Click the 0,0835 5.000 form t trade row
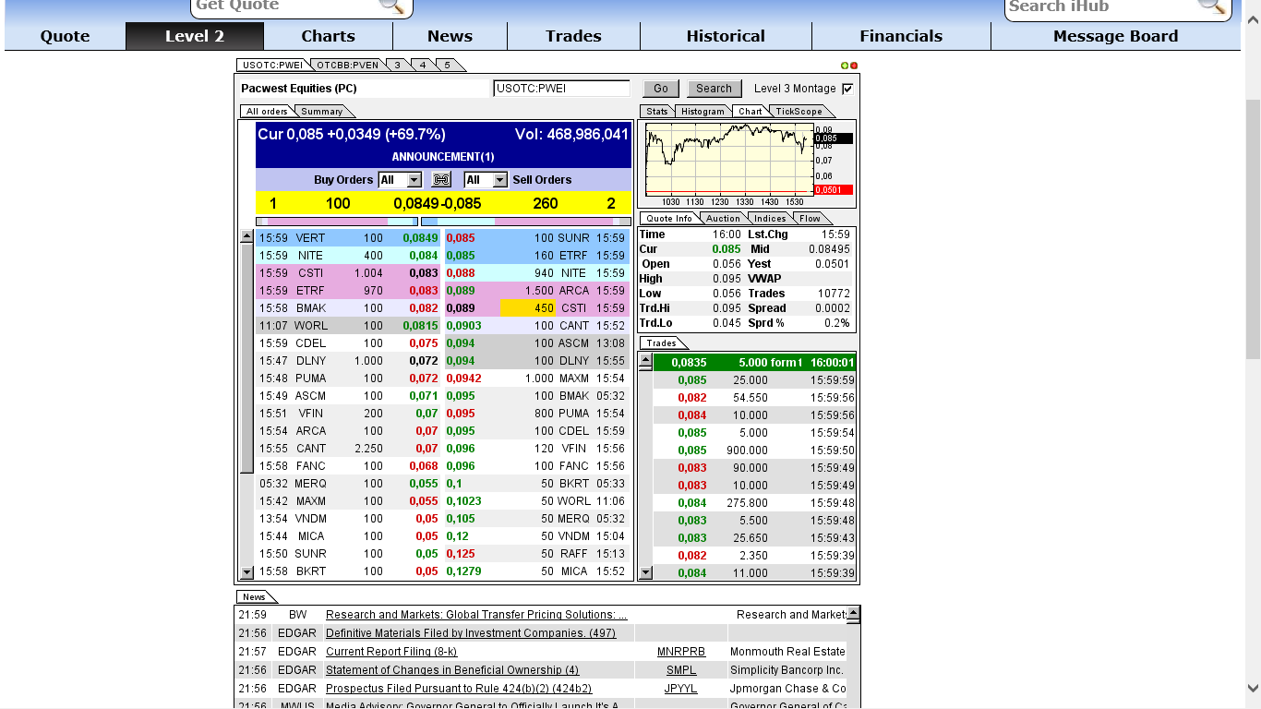The image size is (1261, 709). click(755, 363)
